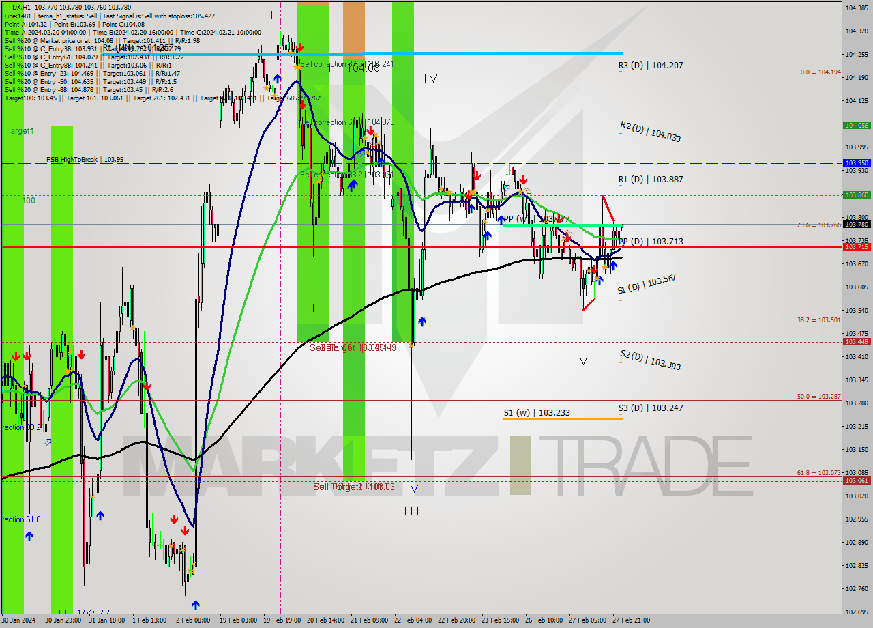Click the red 103.061 price tag
Image resolution: width=873 pixels, height=628 pixels.
[x=857, y=481]
